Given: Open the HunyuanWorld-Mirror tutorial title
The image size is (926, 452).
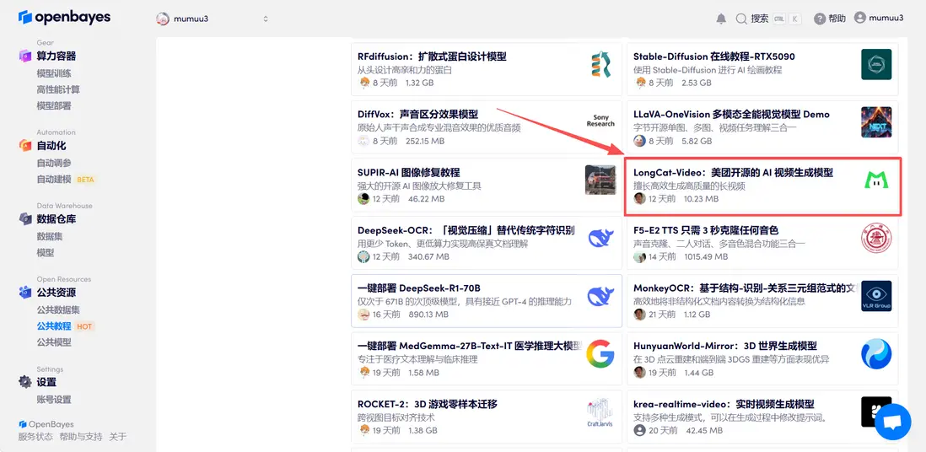Looking at the screenshot, I should 724,346.
